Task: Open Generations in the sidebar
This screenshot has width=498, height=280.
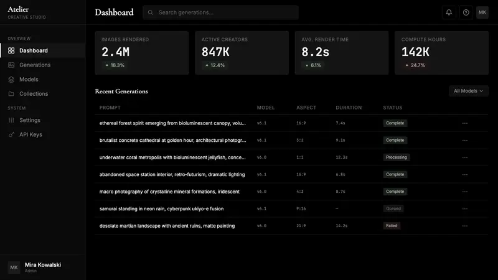Action: (43, 65)
